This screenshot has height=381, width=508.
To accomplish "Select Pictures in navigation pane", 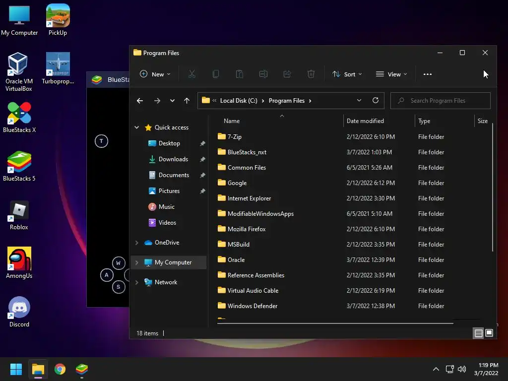I will pos(169,191).
